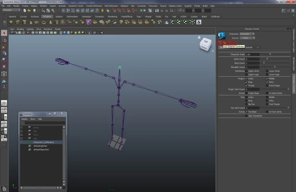The image size is (296, 192).
Task: Select the arrow Select tool in toolbox
Action: point(4,33)
